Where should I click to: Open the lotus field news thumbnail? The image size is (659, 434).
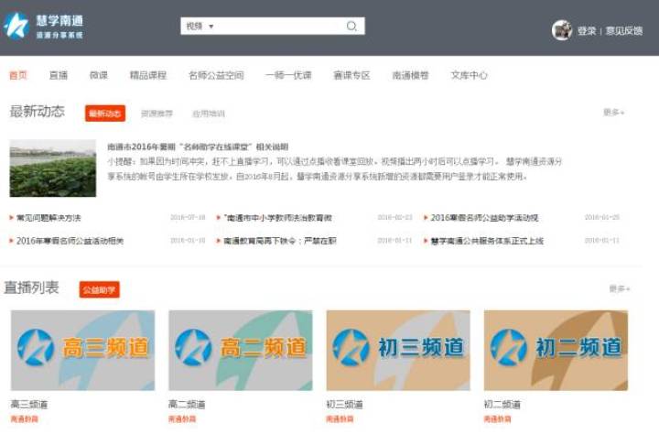pos(53,168)
